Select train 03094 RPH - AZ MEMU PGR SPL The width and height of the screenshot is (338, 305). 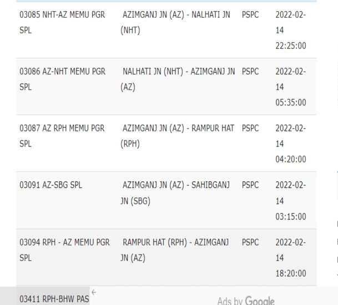point(65,250)
